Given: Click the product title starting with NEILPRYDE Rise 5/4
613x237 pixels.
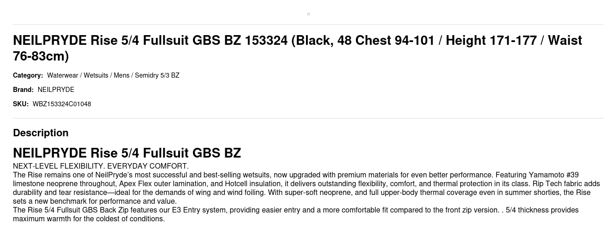Looking at the screenshot, I should (x=297, y=41).
